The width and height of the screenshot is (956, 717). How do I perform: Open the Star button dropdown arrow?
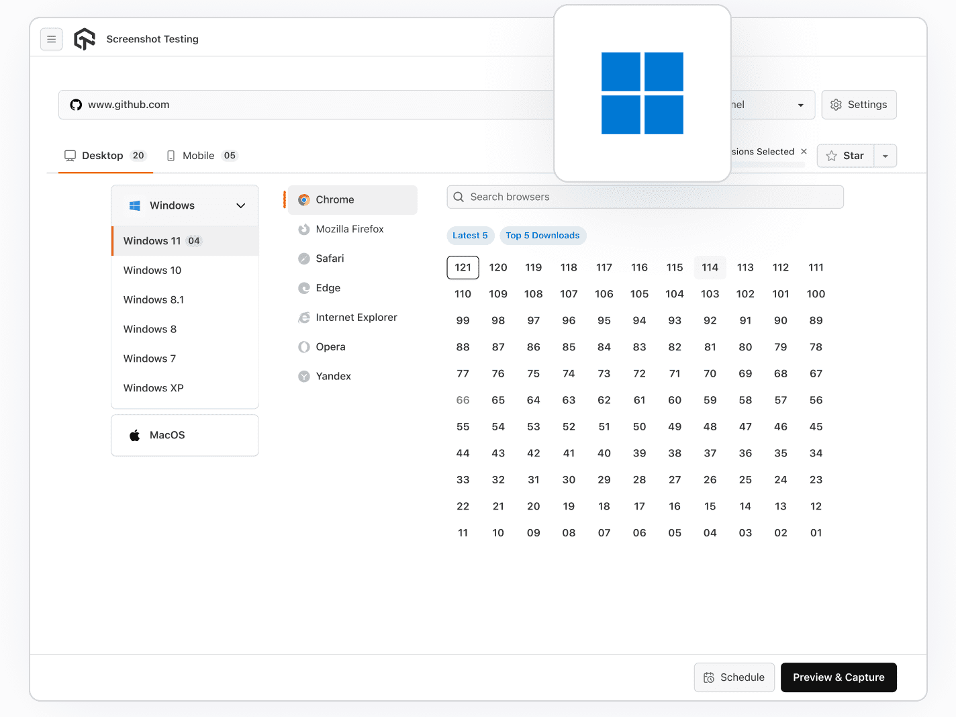coord(885,156)
